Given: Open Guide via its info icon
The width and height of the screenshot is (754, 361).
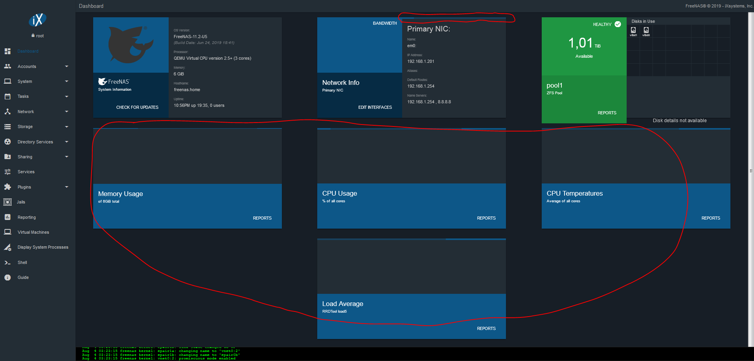Looking at the screenshot, I should click(x=7, y=277).
